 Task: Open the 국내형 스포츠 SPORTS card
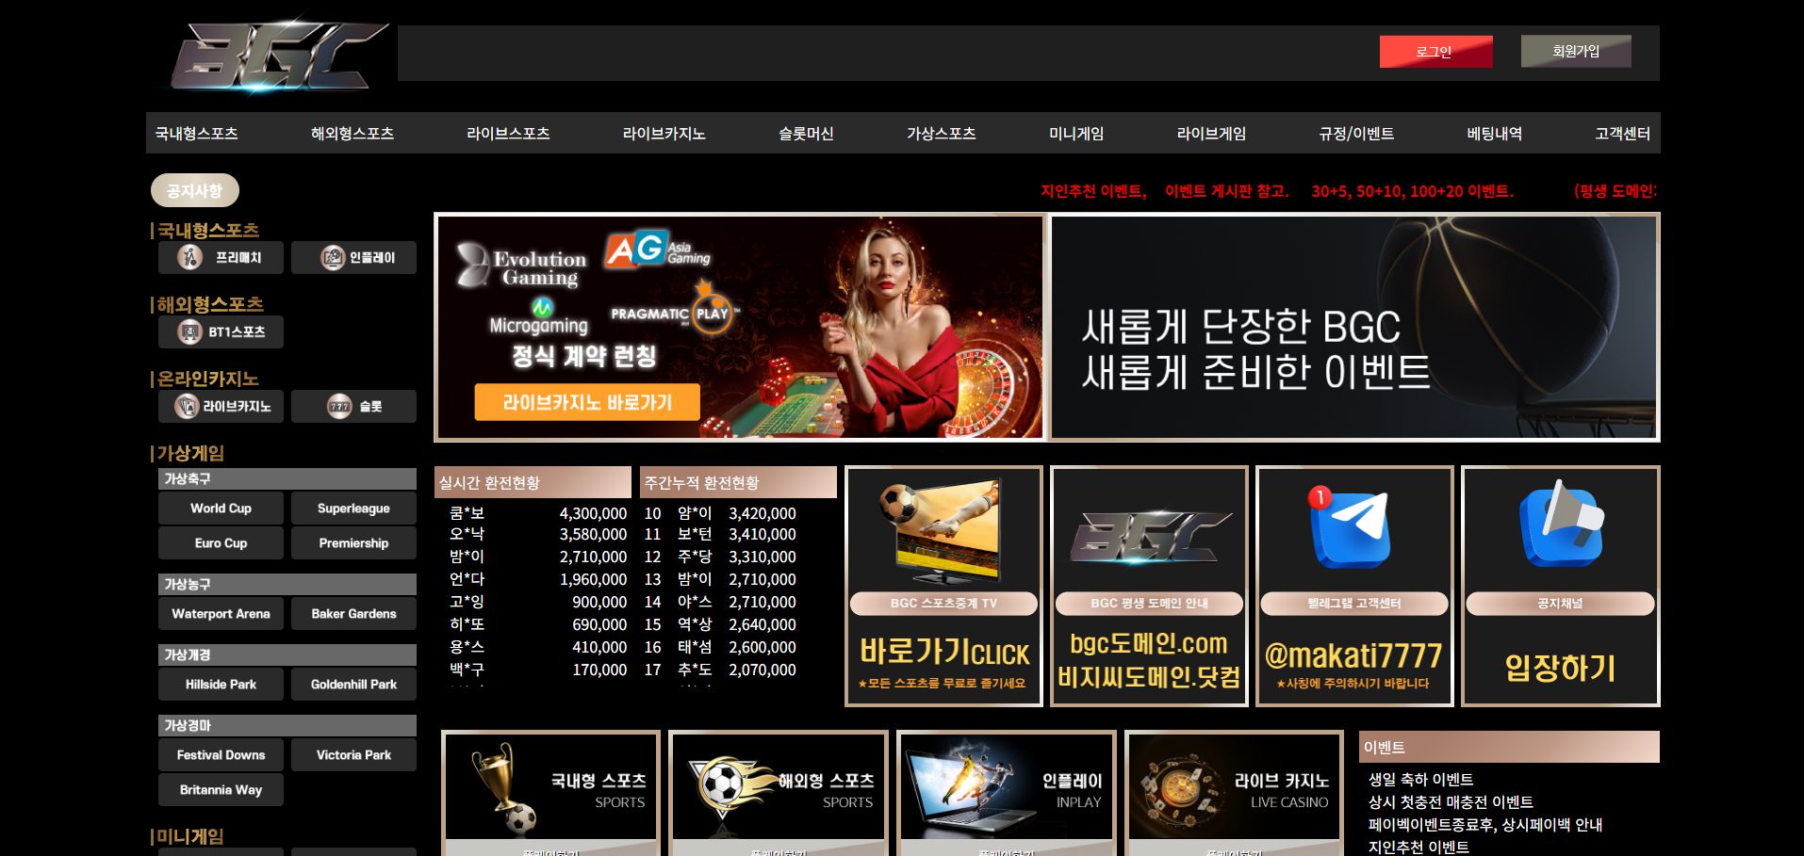(550, 787)
